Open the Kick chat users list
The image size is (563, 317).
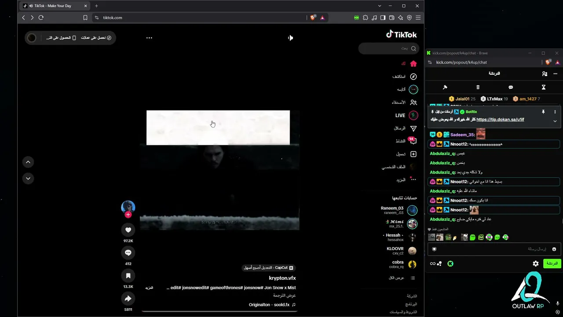pos(545,74)
